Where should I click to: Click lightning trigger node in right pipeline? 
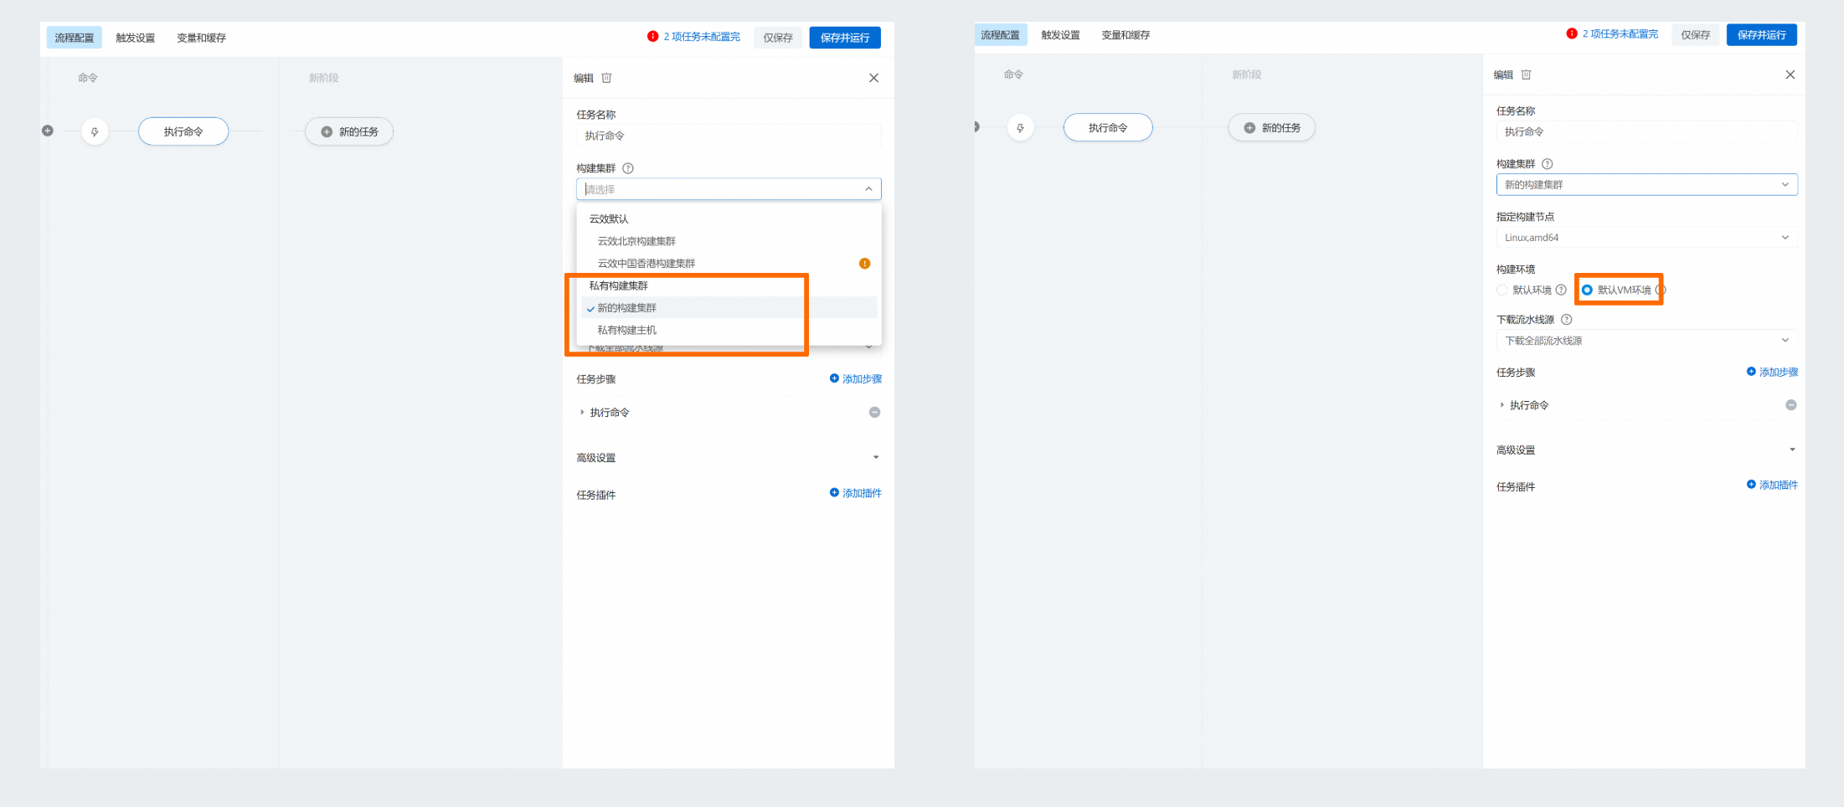pos(1020,128)
